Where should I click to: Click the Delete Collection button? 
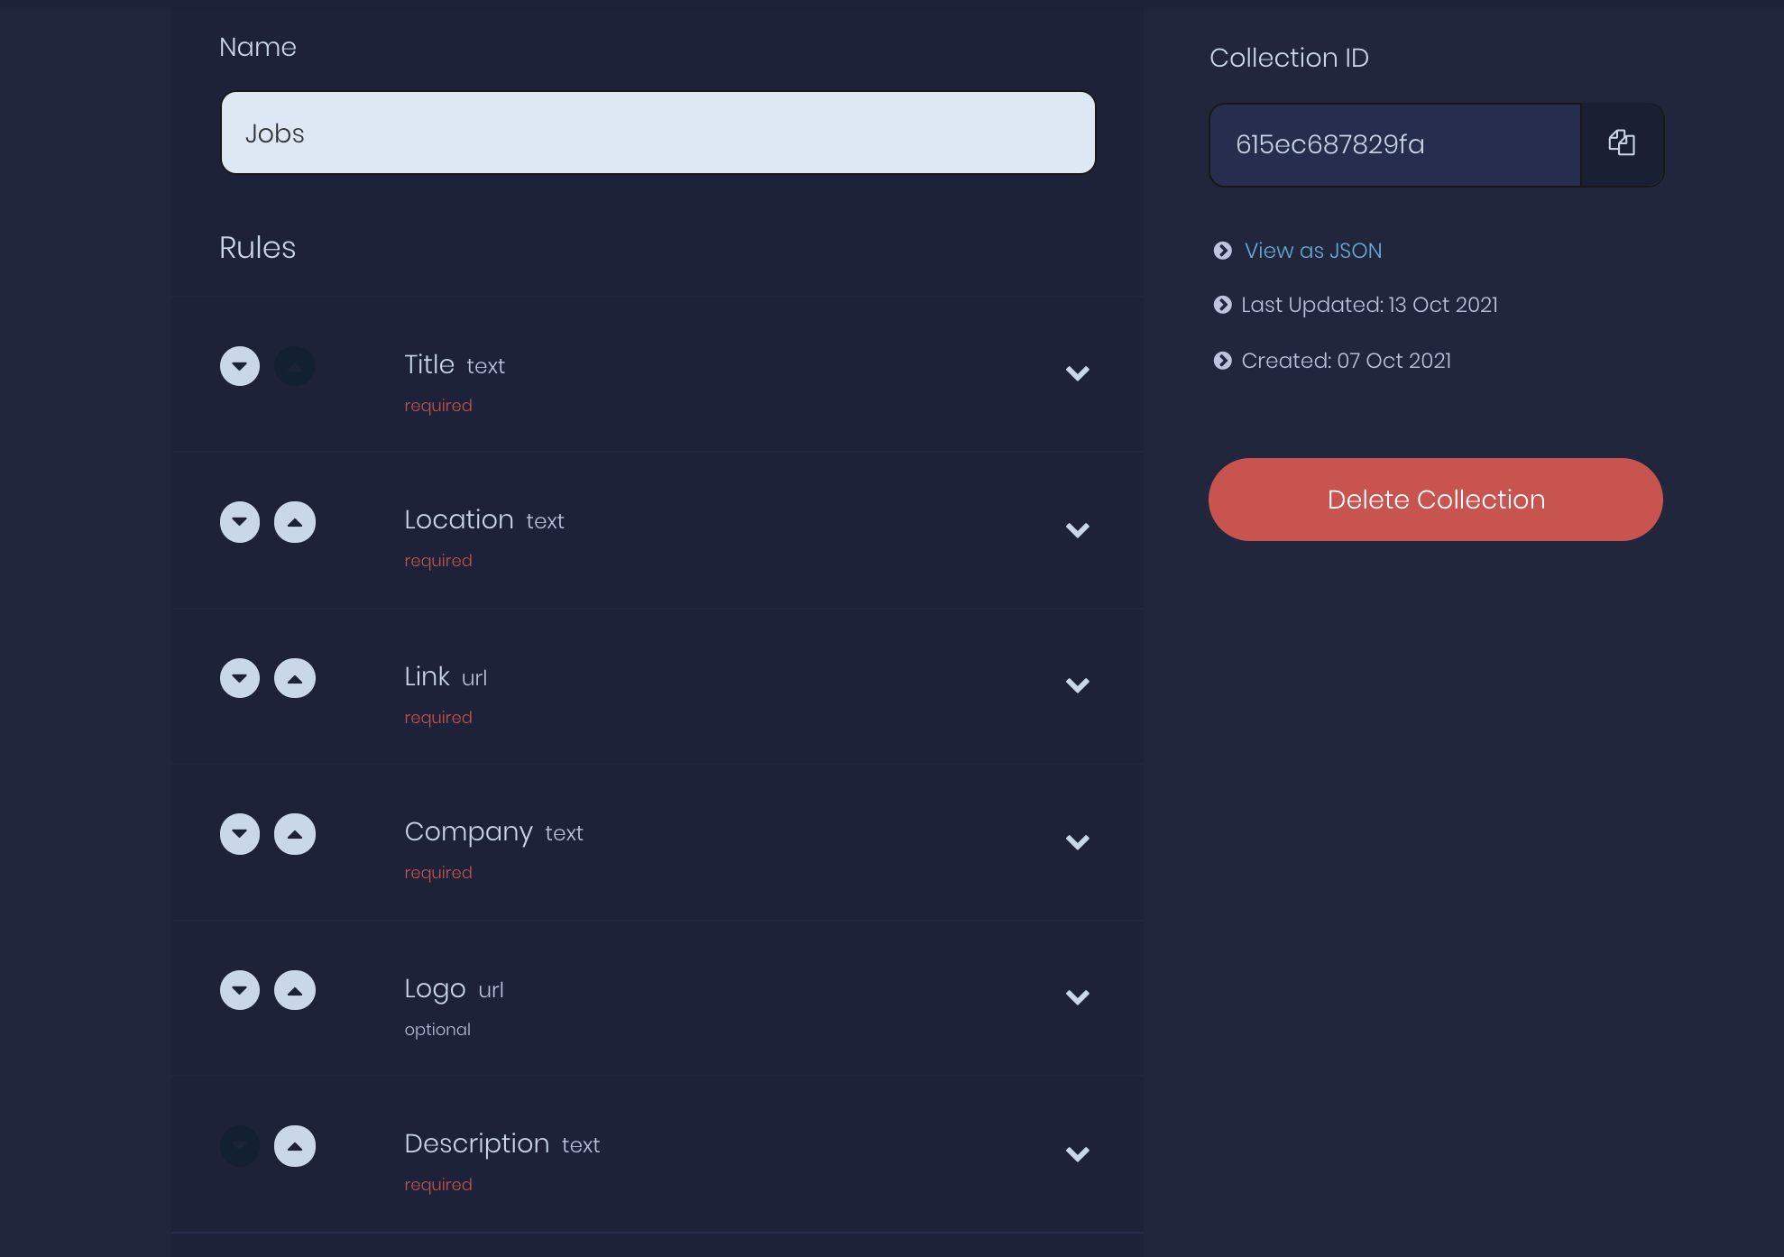coord(1436,500)
